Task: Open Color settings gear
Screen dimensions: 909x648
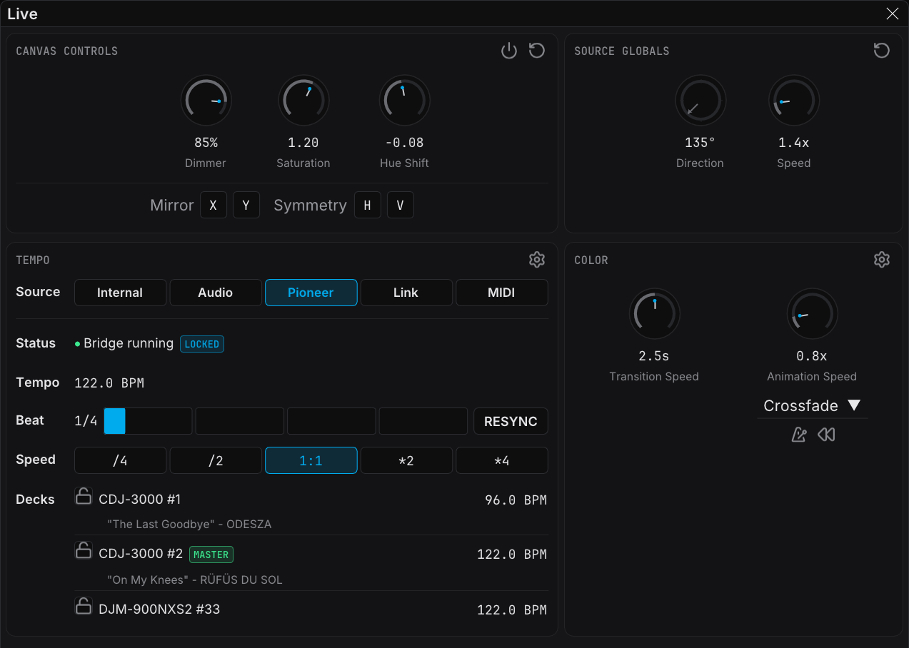Action: pos(882,260)
